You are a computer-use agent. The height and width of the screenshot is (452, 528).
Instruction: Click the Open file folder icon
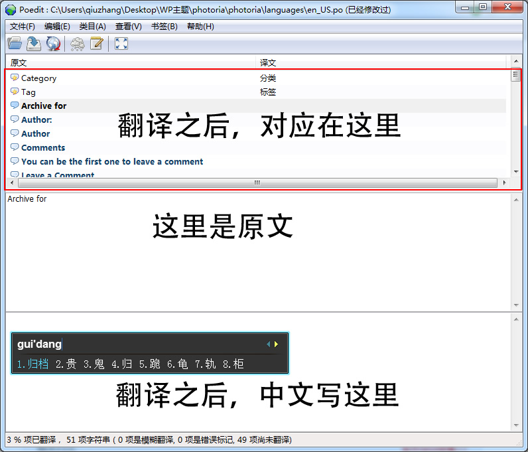click(14, 44)
